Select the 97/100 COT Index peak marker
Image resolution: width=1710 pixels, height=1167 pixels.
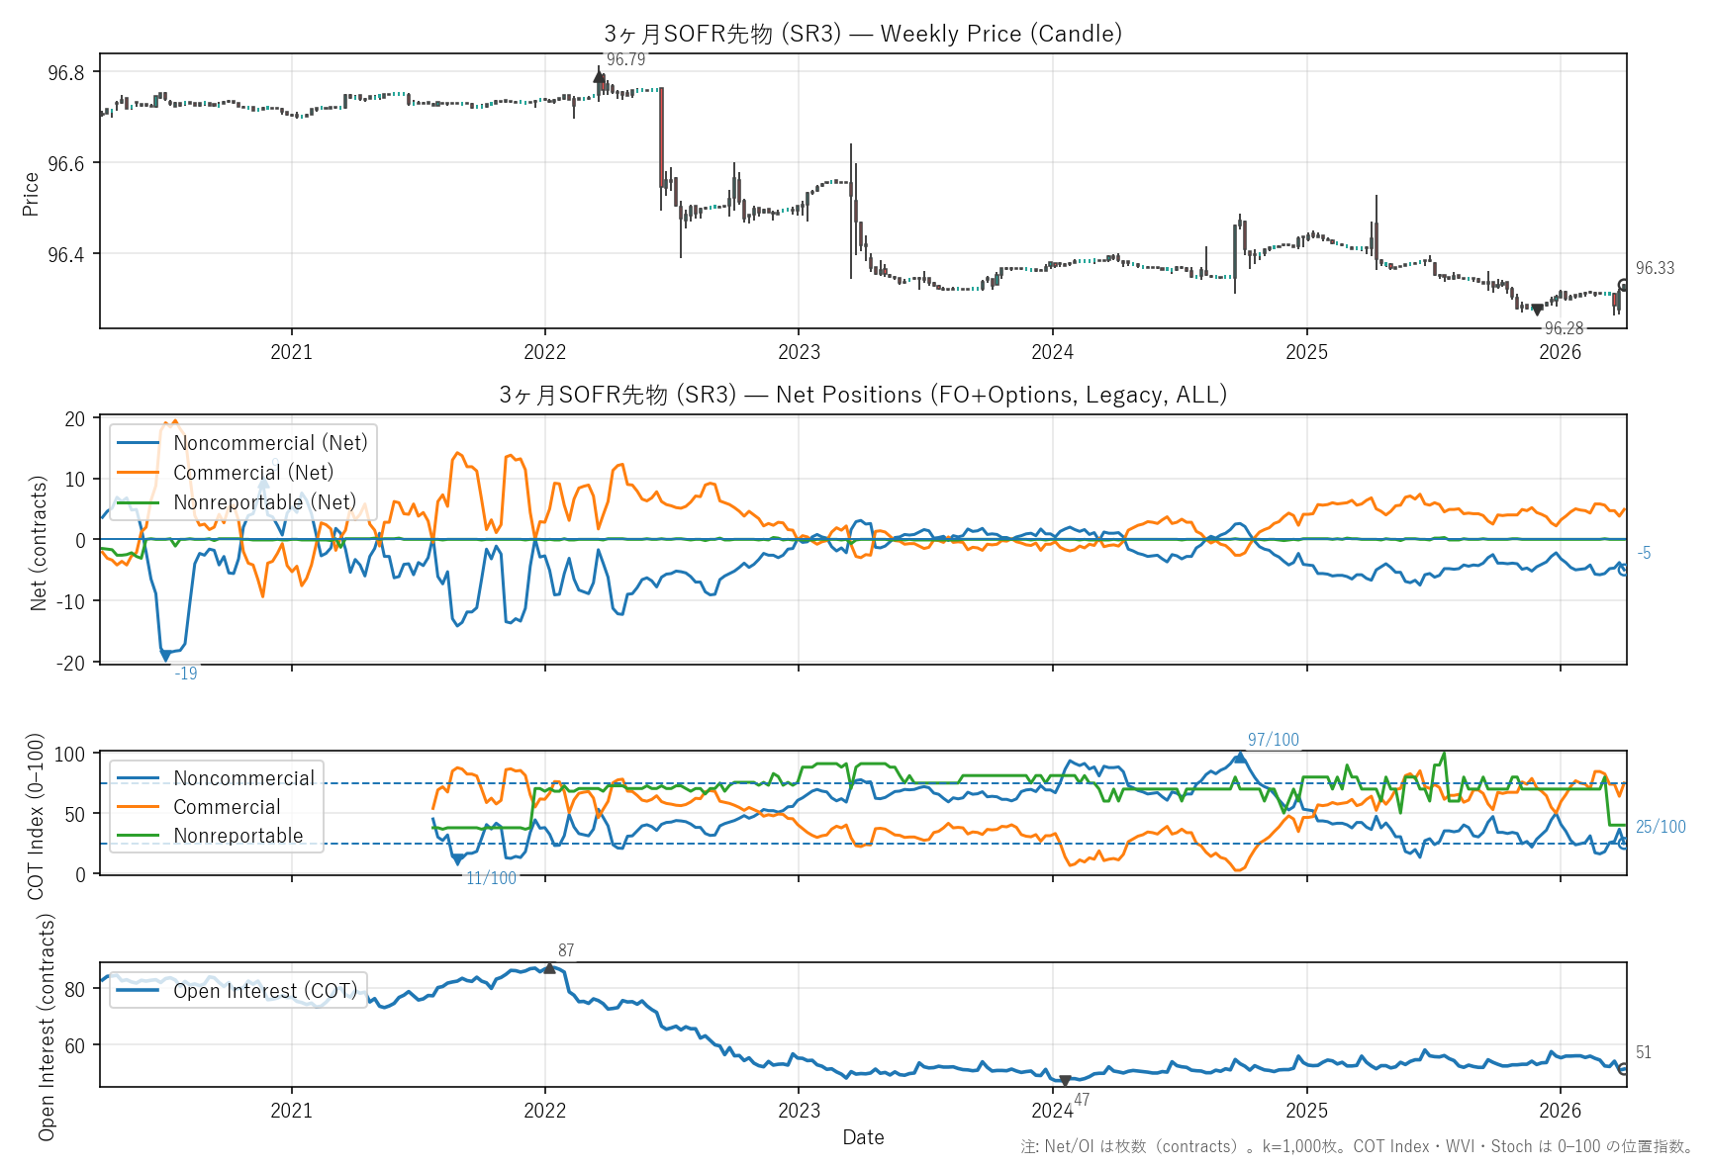click(x=1240, y=757)
